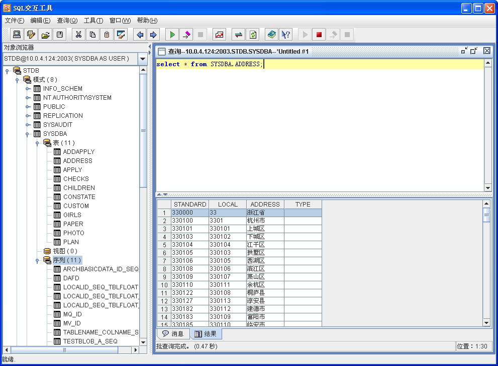Open the 工具(T) menu
The width and height of the screenshot is (498, 366).
(93, 21)
